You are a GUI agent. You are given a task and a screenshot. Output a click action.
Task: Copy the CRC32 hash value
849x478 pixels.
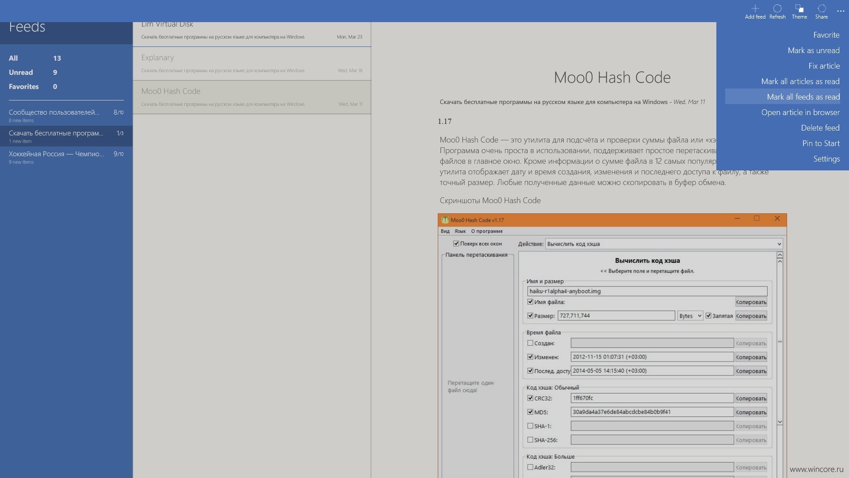coord(751,398)
